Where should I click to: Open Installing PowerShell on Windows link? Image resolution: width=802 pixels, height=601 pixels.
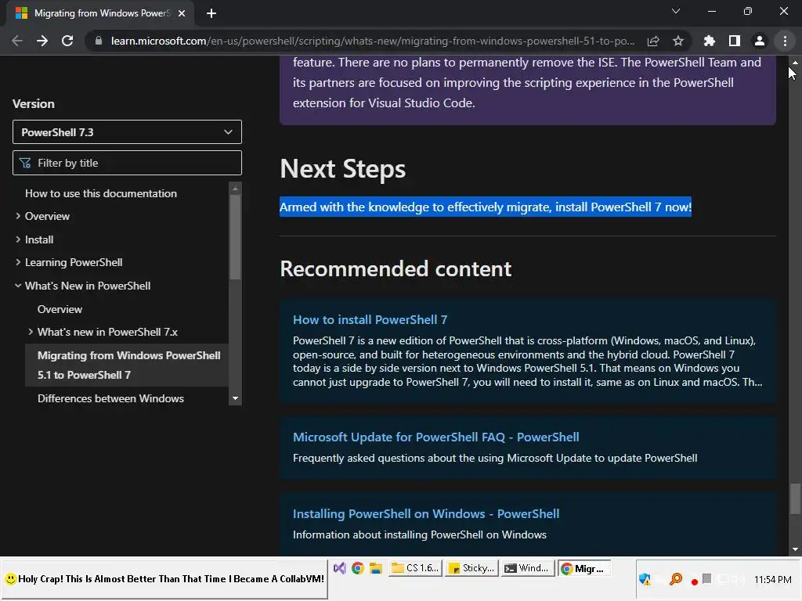(x=426, y=514)
